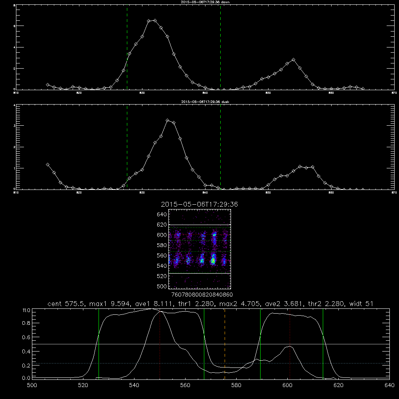Click the orange dashed center line in bottom plot

(225, 344)
